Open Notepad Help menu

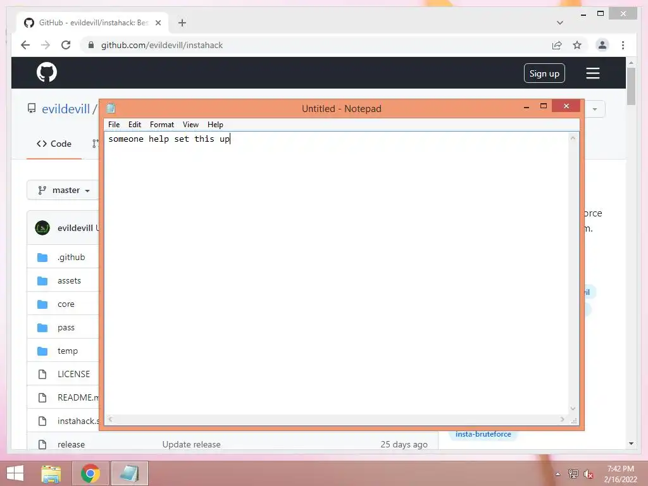click(215, 125)
